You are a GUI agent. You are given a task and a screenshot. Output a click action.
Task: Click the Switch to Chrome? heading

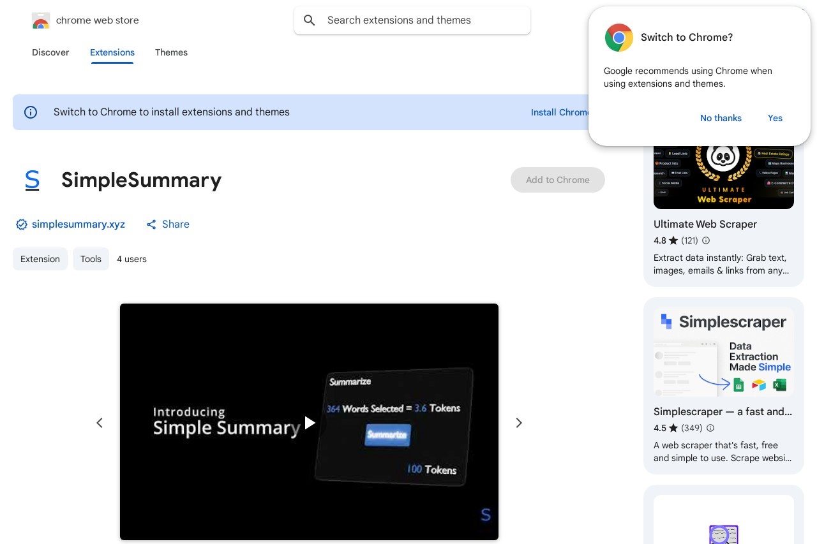click(x=687, y=38)
